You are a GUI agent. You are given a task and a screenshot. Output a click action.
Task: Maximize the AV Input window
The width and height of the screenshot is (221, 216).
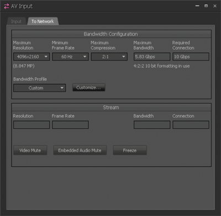(206, 6)
